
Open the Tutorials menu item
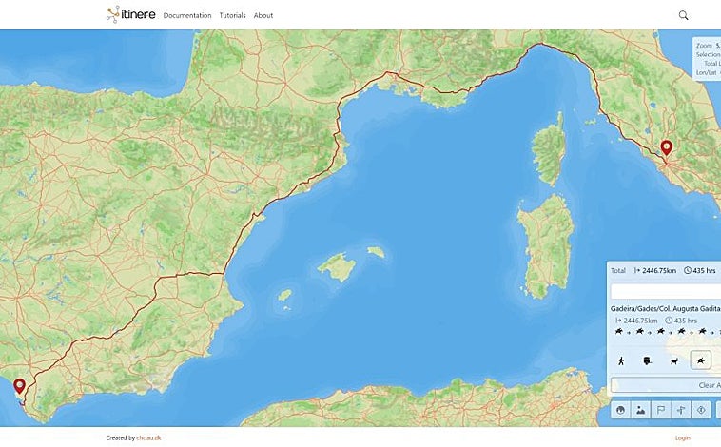pos(232,15)
